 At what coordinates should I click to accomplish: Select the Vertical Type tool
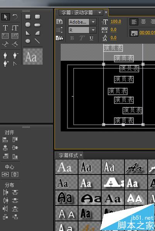coord(15,28)
